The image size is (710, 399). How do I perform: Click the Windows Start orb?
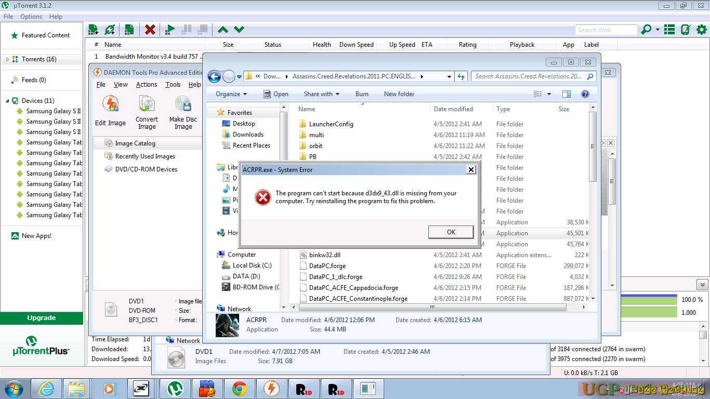13,389
